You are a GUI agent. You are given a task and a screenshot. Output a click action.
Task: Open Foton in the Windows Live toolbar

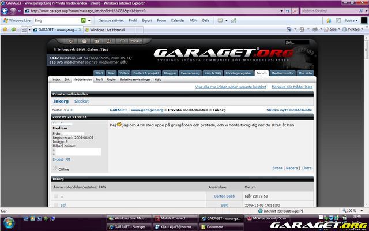coord(161,21)
